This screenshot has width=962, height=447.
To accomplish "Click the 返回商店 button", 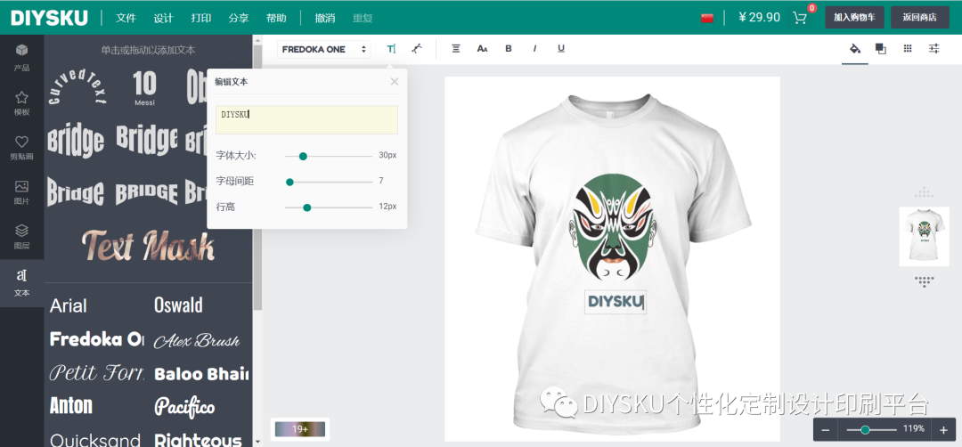I will click(x=919, y=17).
